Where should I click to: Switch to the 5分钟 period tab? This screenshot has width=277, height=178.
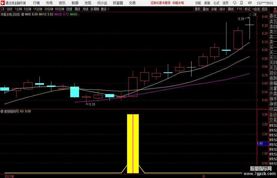[x=27, y=9]
